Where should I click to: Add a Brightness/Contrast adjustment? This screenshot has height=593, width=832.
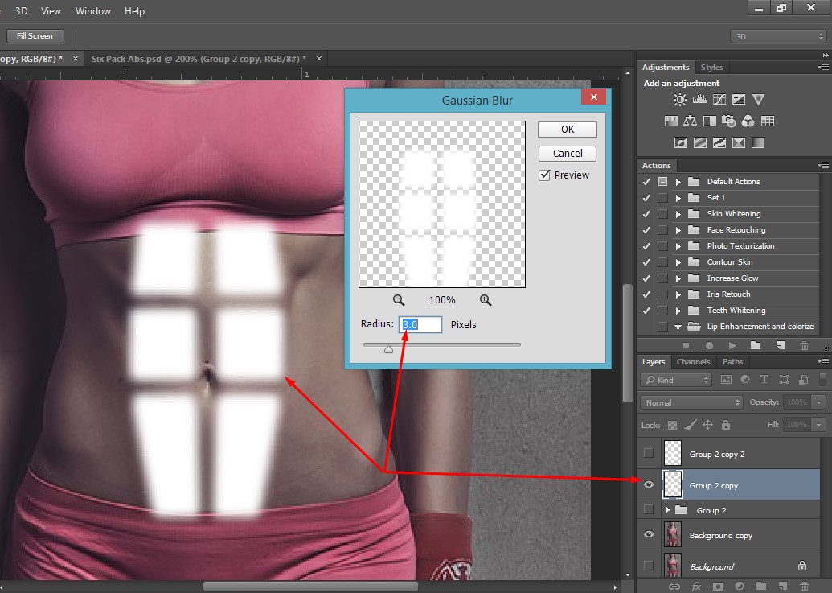tap(680, 100)
